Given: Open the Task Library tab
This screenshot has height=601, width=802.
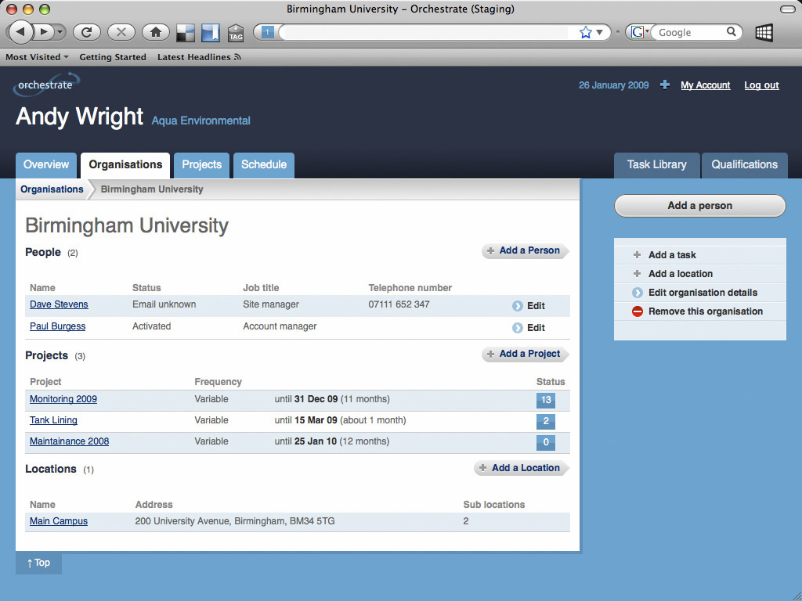Looking at the screenshot, I should pyautogui.click(x=656, y=164).
